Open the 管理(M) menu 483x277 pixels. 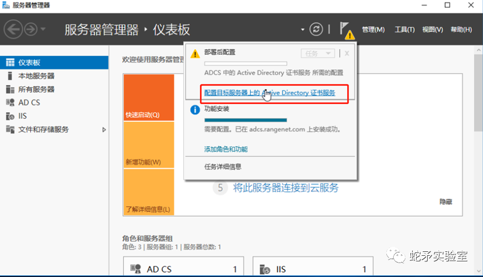click(x=373, y=30)
